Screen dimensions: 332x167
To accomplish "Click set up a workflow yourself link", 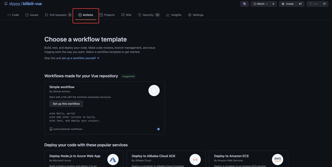I will 80,58.
